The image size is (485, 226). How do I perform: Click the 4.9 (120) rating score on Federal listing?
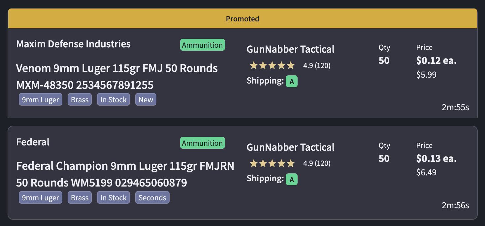tap(317, 163)
